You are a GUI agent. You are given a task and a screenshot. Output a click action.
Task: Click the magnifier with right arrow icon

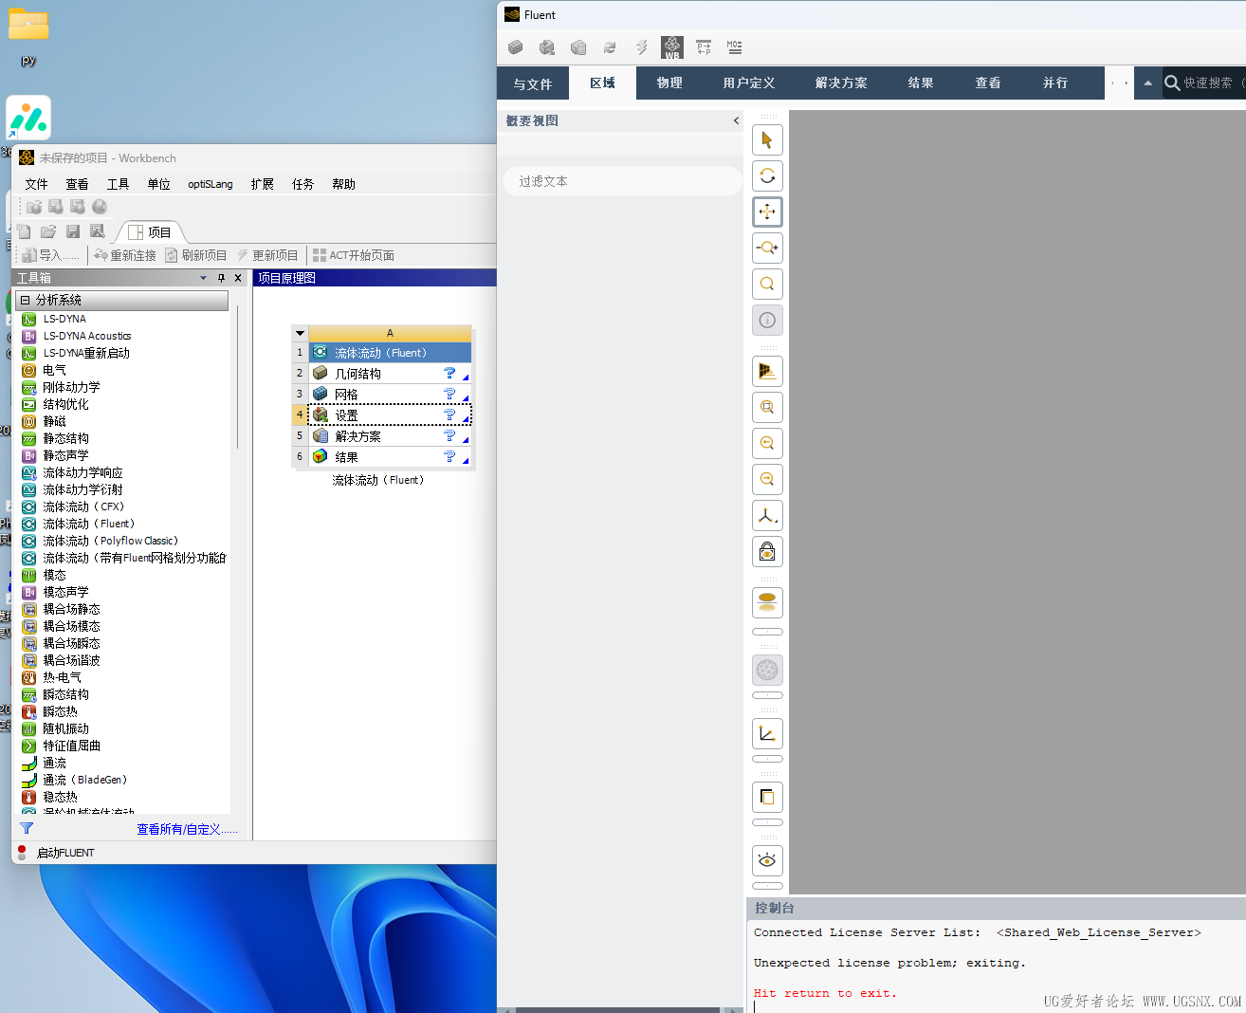point(767,479)
